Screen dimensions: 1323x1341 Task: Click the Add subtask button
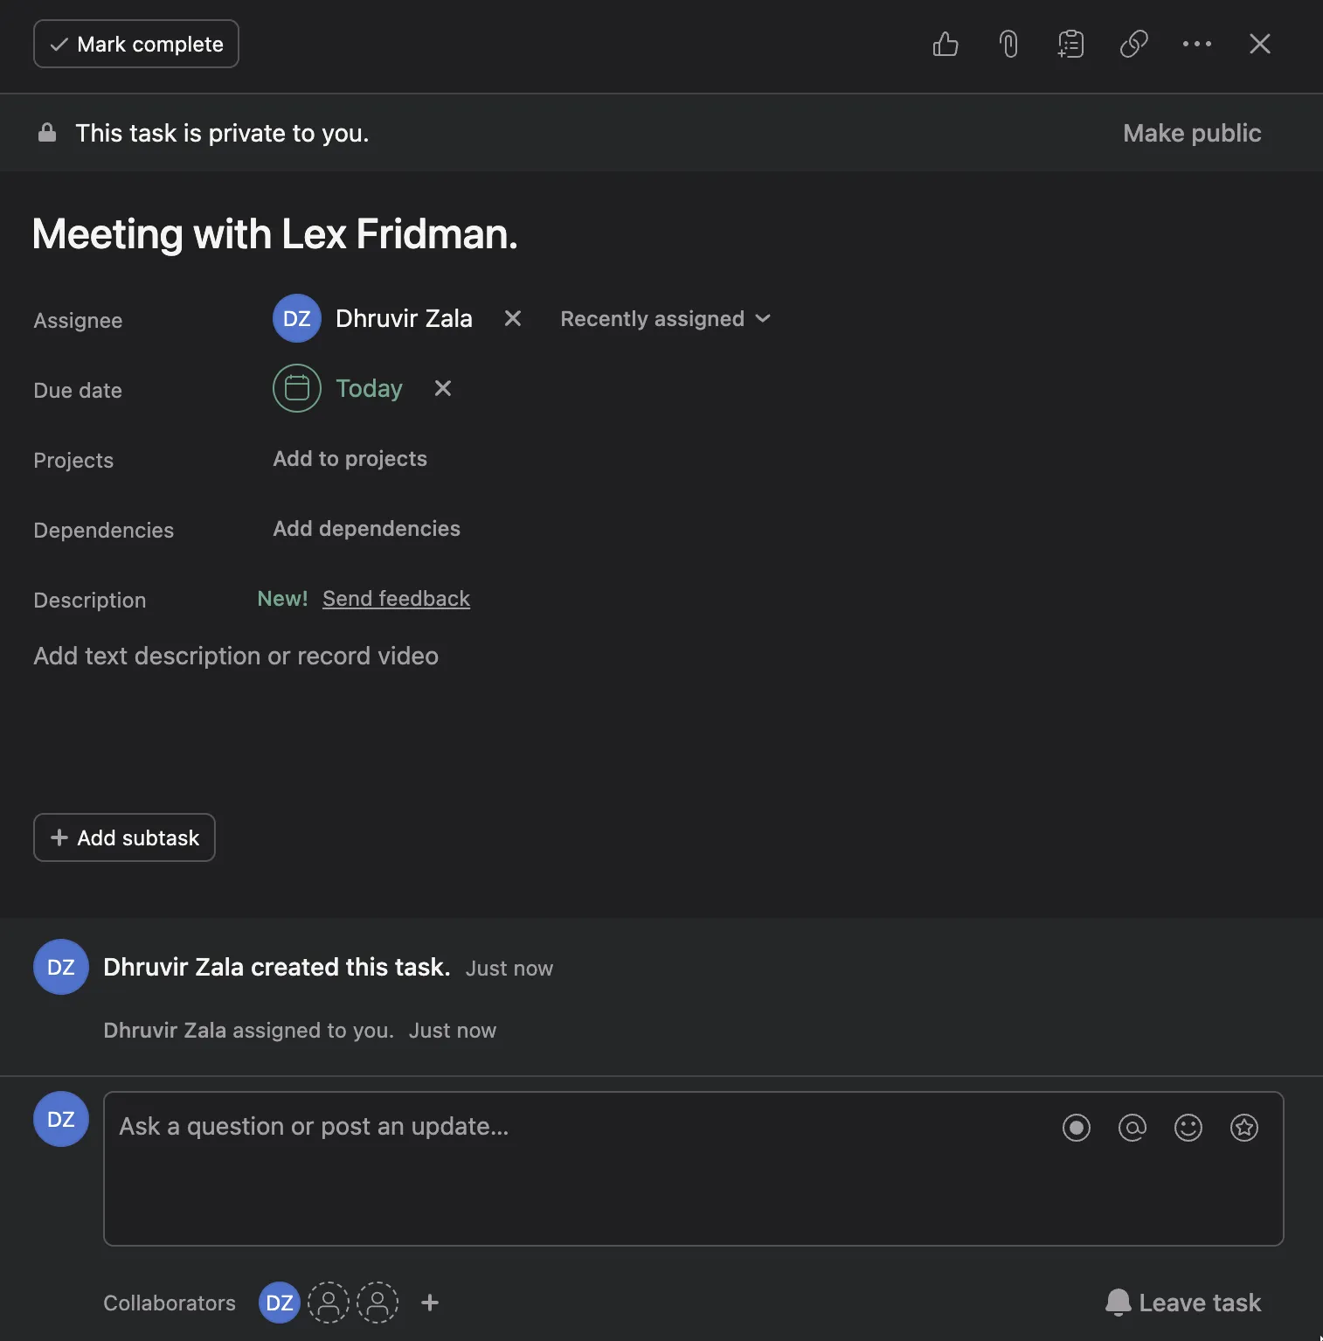tap(124, 837)
